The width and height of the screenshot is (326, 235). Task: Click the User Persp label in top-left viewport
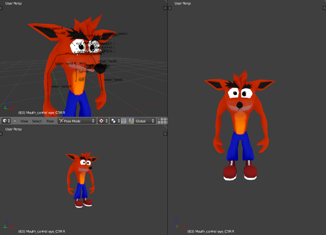tap(13, 3)
